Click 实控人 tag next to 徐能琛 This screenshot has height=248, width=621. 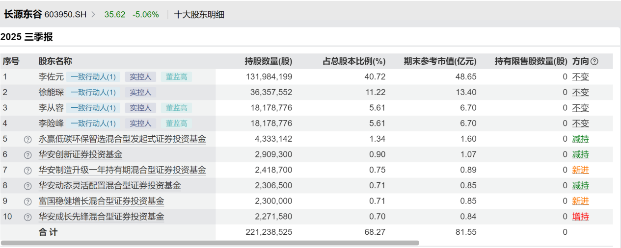(140, 93)
